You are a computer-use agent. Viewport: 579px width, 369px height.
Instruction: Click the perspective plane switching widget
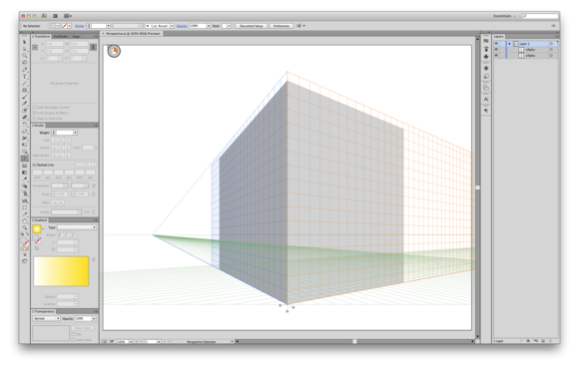(x=114, y=51)
